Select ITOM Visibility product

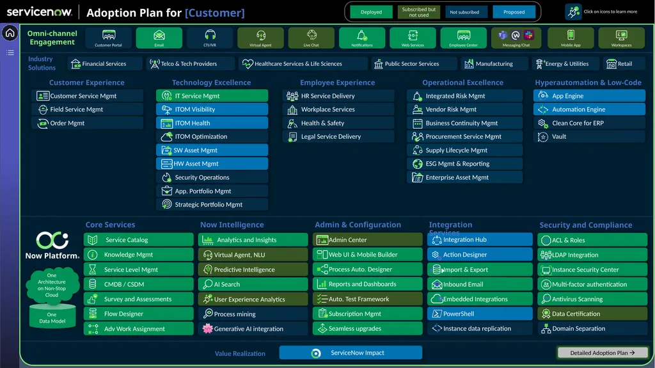[212, 109]
